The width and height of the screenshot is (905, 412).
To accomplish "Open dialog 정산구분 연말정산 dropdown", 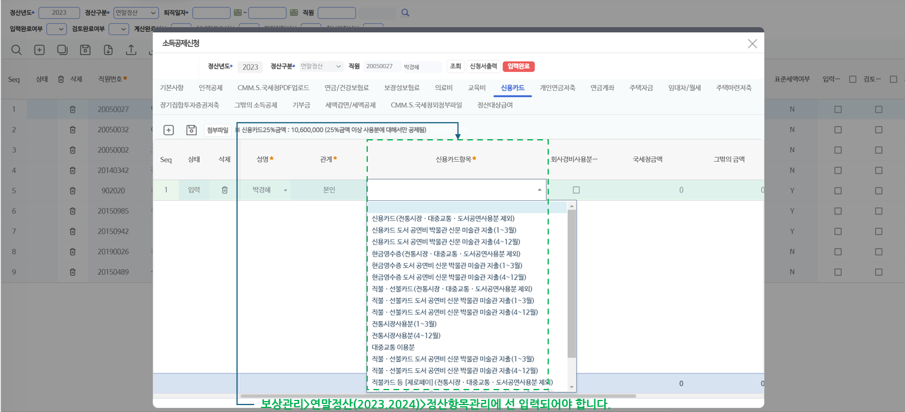I will 321,67.
